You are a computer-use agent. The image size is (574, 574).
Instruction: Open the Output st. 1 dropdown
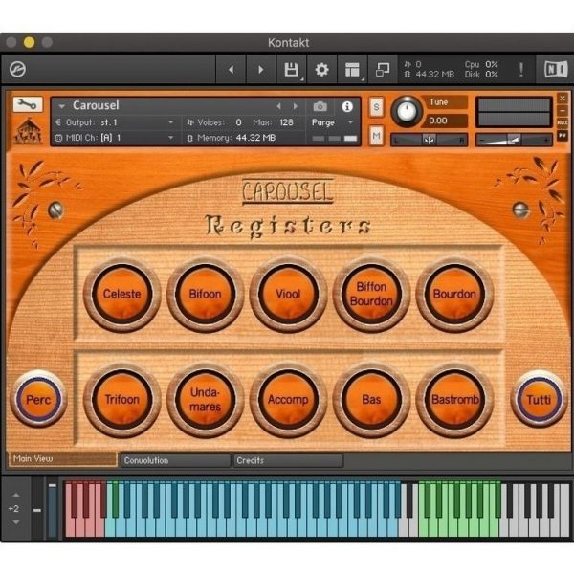coord(114,122)
